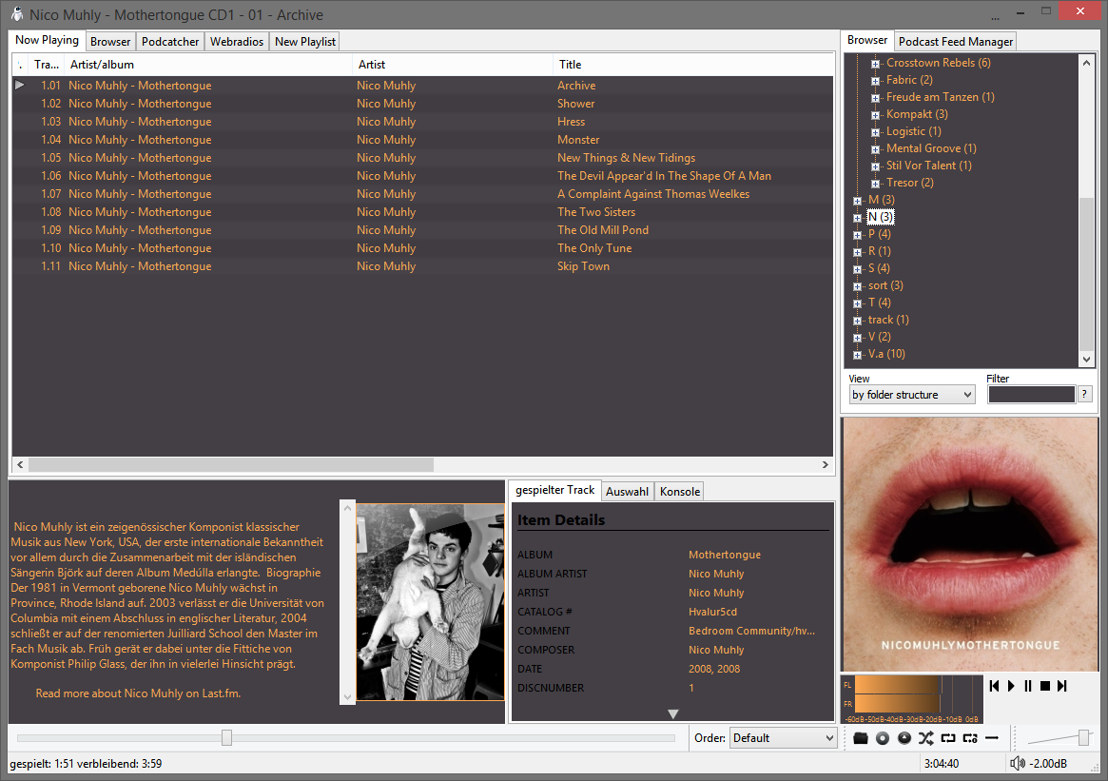
Task: Click the Hvalur5cd catalog value
Action: pyautogui.click(x=712, y=612)
